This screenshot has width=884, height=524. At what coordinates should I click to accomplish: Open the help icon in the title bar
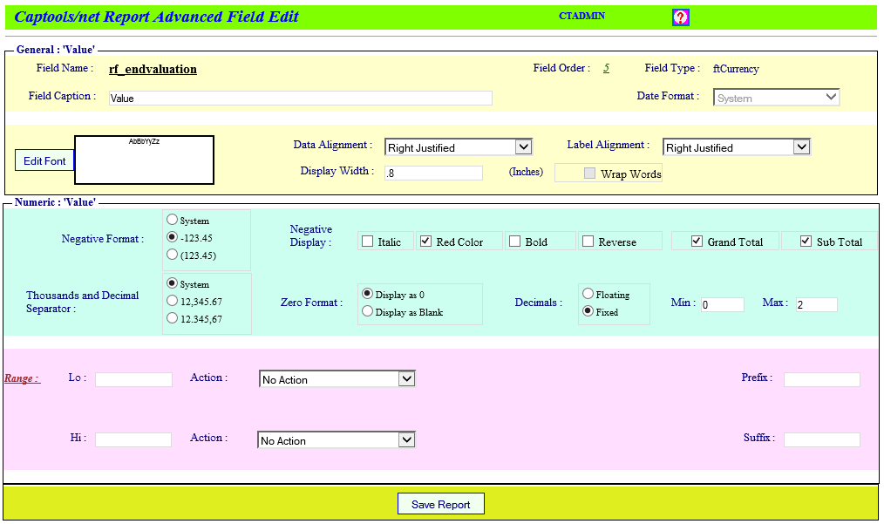(x=681, y=17)
